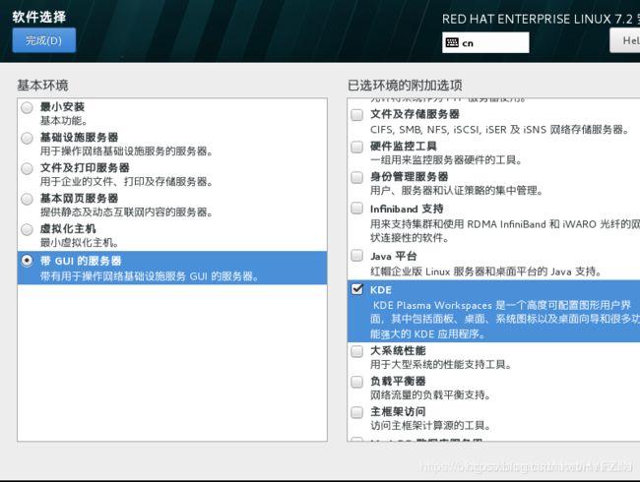Click the 大系统性能 add-on title
Image resolution: width=640 pixels, height=482 pixels.
point(398,351)
